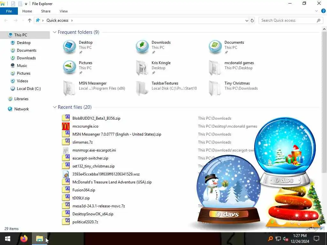Select set132_tiny_christmas.zip file
The height and width of the screenshot is (245, 327).
pyautogui.click(x=94, y=166)
